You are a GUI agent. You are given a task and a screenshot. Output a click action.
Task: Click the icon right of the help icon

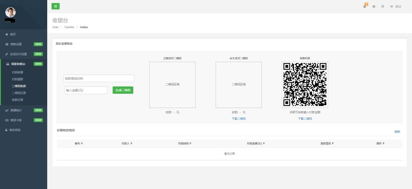pos(382,6)
